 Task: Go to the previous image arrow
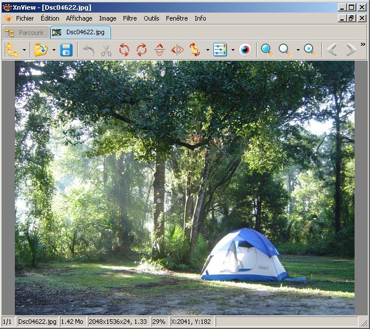click(332, 50)
